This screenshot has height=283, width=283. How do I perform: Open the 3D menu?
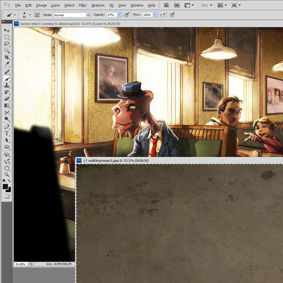pos(111,5)
